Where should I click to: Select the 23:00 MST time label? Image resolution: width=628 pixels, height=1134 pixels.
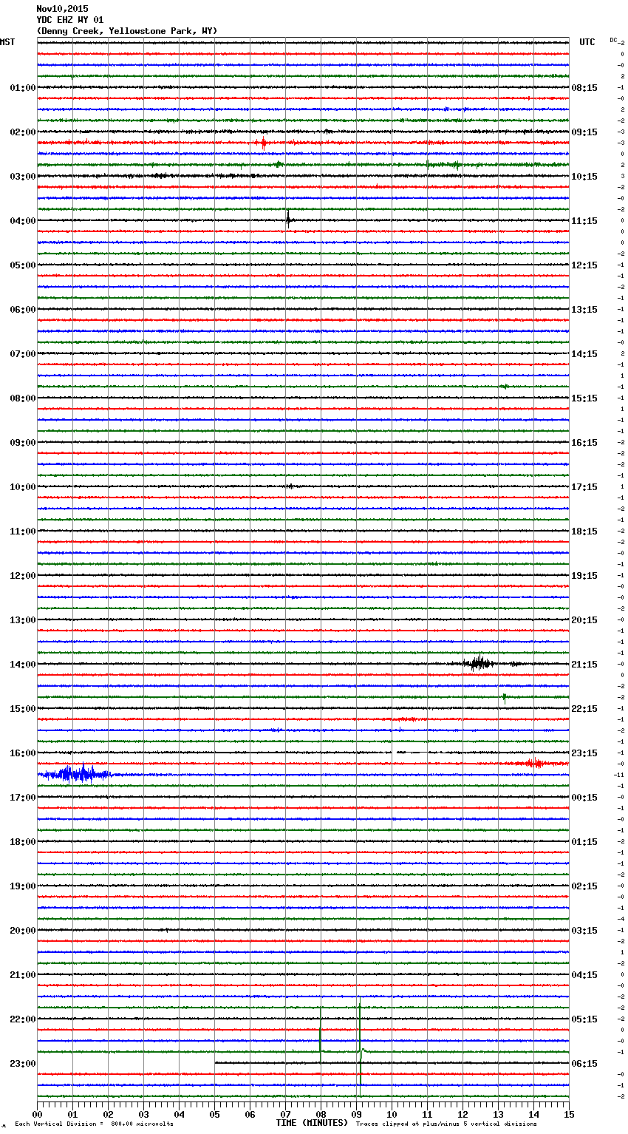point(23,1064)
